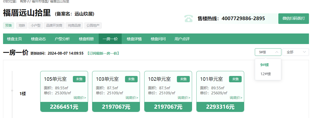Click the 地铁 tag label
The height and width of the screenshot is (118, 311).
tap(22, 25)
